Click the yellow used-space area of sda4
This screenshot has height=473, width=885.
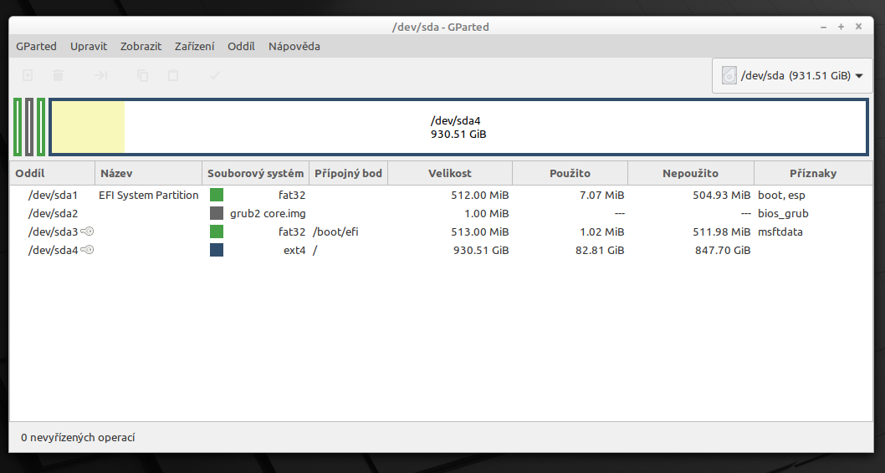[x=88, y=127]
